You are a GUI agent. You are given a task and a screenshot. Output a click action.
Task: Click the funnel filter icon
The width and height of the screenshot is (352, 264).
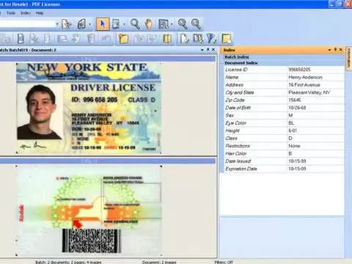(x=211, y=39)
